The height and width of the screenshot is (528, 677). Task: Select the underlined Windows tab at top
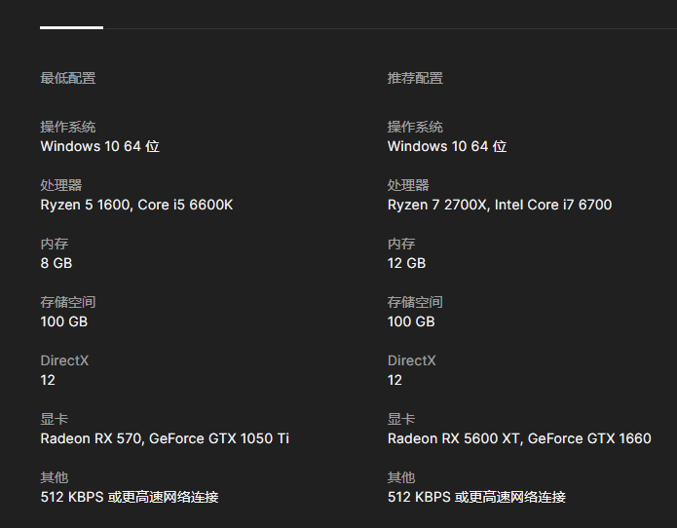click(x=71, y=27)
